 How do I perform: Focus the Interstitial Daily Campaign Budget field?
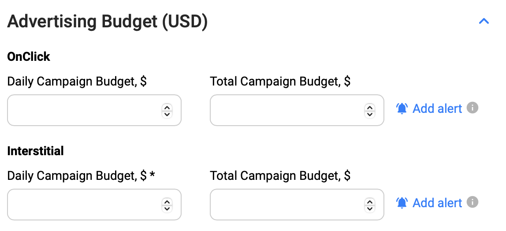coord(84,205)
